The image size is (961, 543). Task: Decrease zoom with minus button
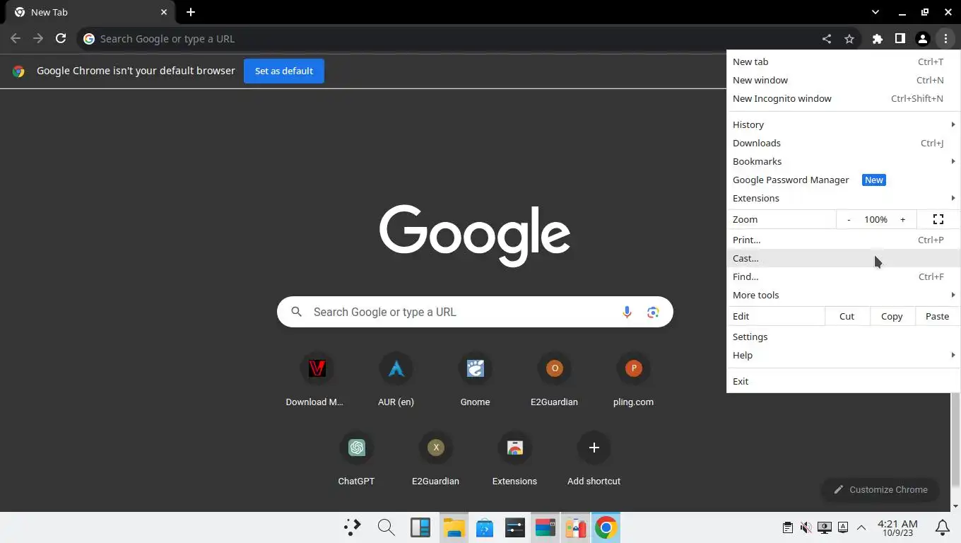pos(849,219)
